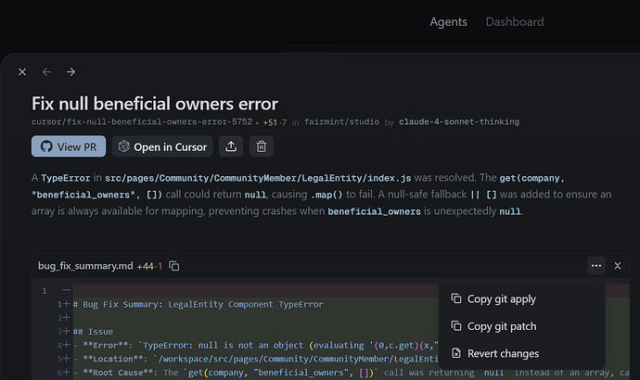
Task: Click the +51 -7 diff stats
Action: click(x=275, y=122)
